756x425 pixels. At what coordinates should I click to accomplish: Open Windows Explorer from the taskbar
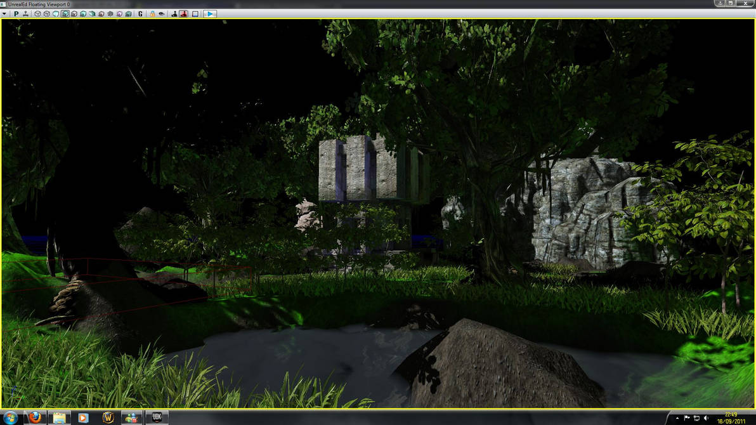[59, 417]
